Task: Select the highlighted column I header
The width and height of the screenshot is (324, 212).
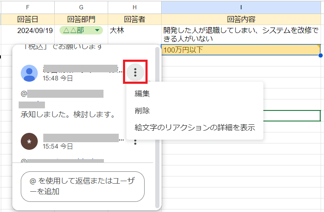Action: pyautogui.click(x=241, y=7)
